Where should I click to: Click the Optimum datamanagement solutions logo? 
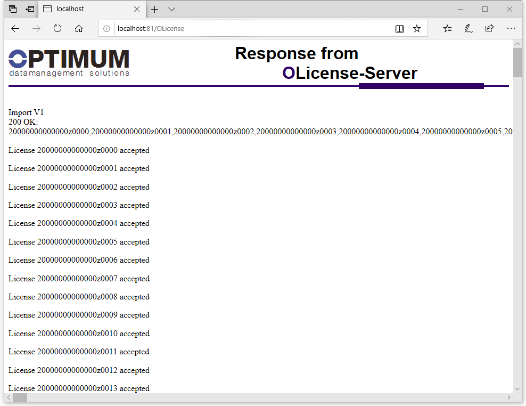(x=69, y=63)
